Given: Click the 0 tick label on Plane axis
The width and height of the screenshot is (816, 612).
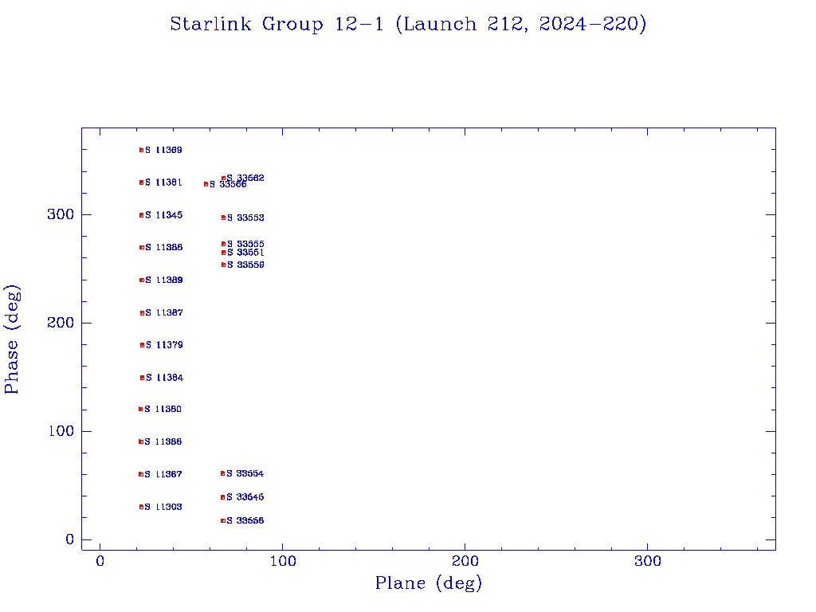Looking at the screenshot, I should pyautogui.click(x=100, y=561).
